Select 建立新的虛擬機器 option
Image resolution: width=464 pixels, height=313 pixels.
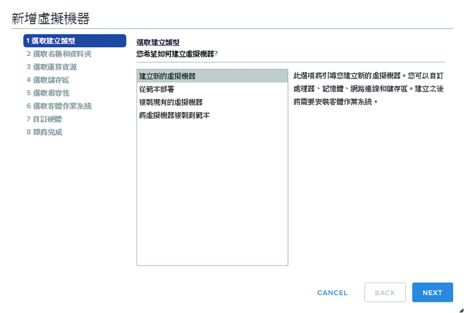tap(212, 76)
